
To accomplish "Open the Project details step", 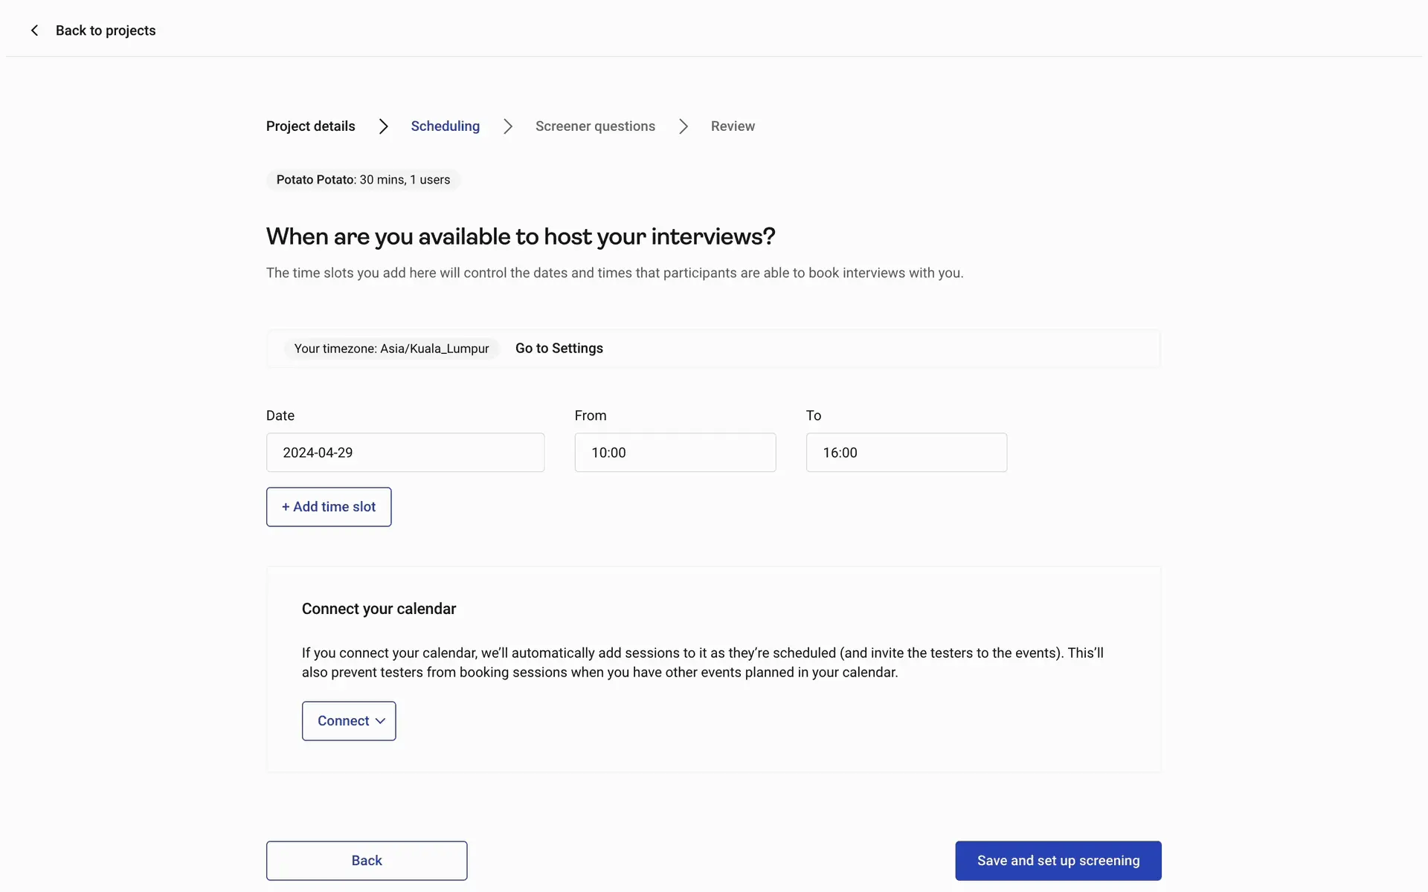I will (310, 126).
